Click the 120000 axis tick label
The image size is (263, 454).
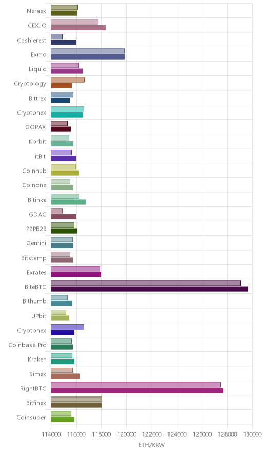[126, 434]
